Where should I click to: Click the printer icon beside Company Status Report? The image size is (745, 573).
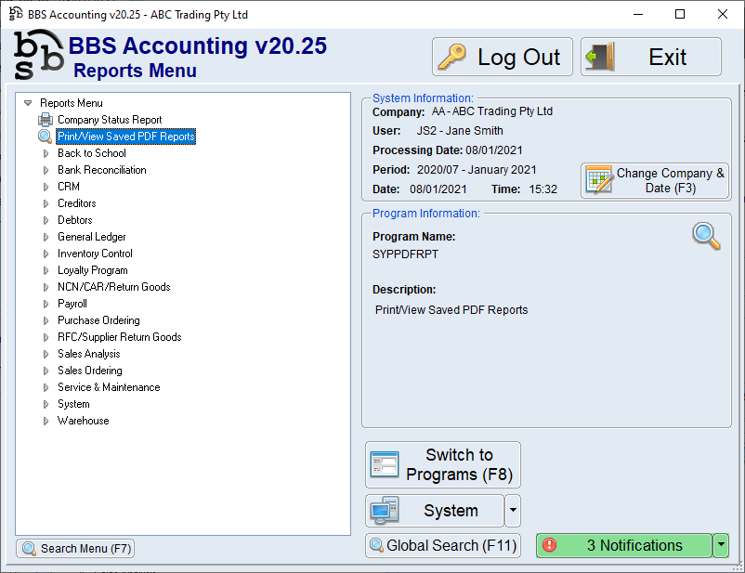(45, 119)
